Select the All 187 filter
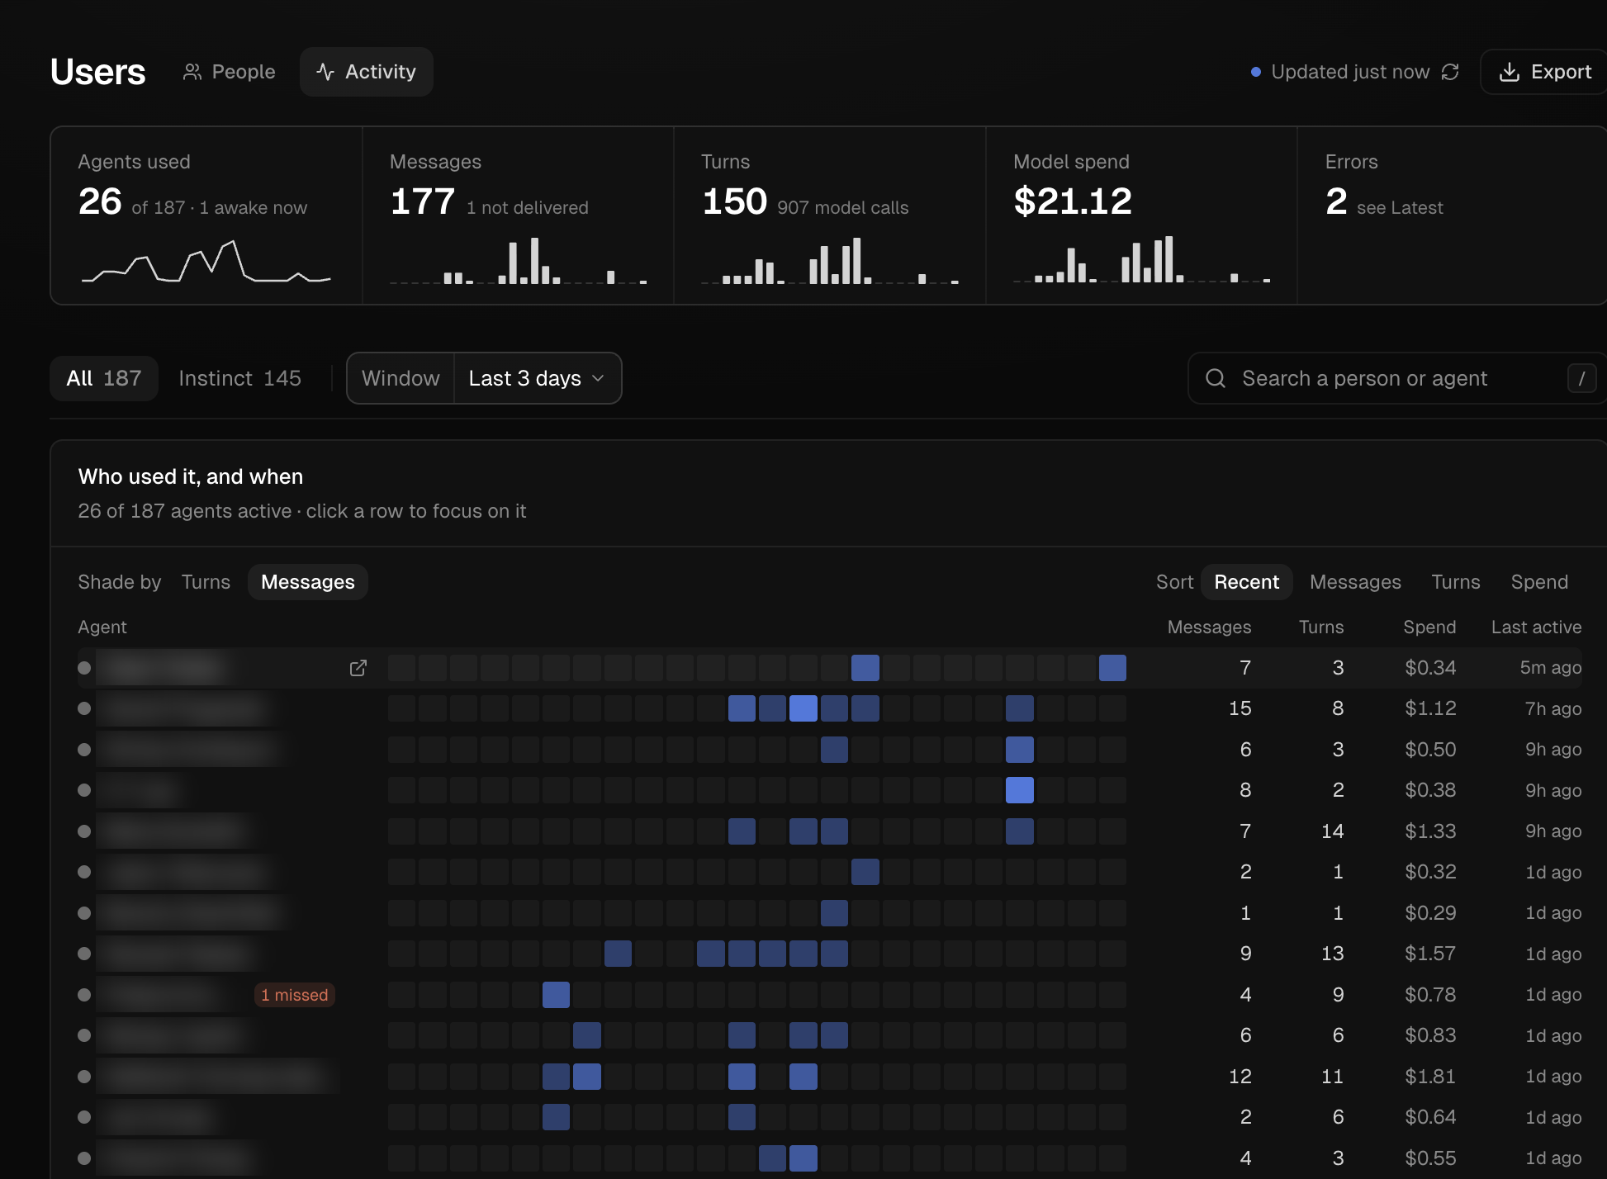 pos(104,378)
